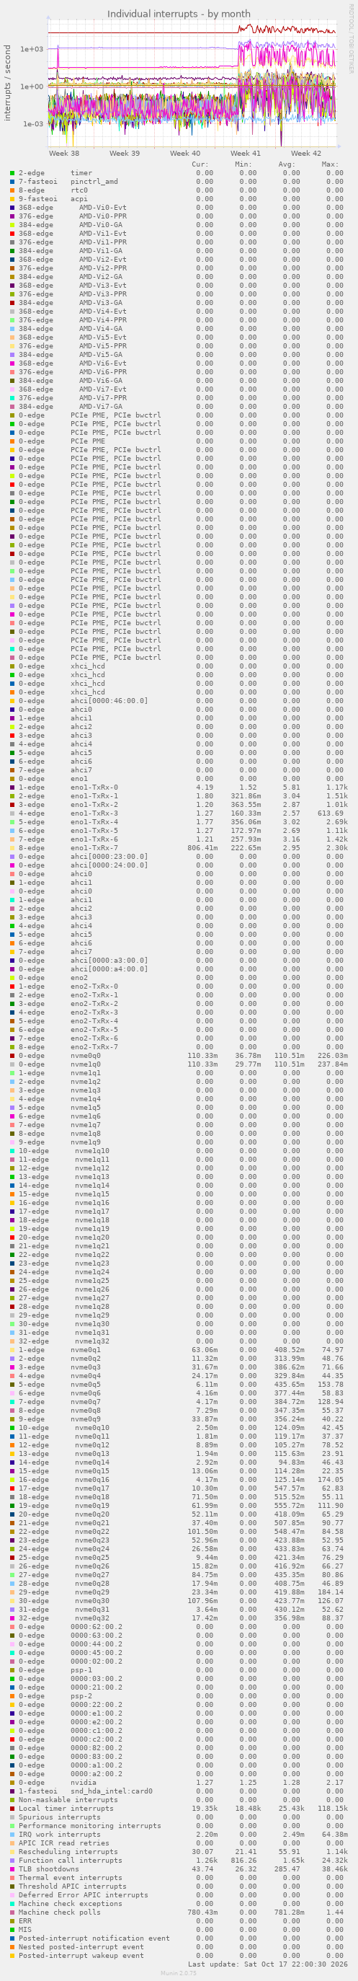This screenshot has width=358, height=1981.
Task: Click the 'APIC ICR read retries' entry
Action: click(x=64, y=1843)
